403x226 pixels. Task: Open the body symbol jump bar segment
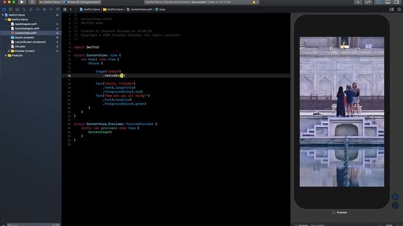160,9
